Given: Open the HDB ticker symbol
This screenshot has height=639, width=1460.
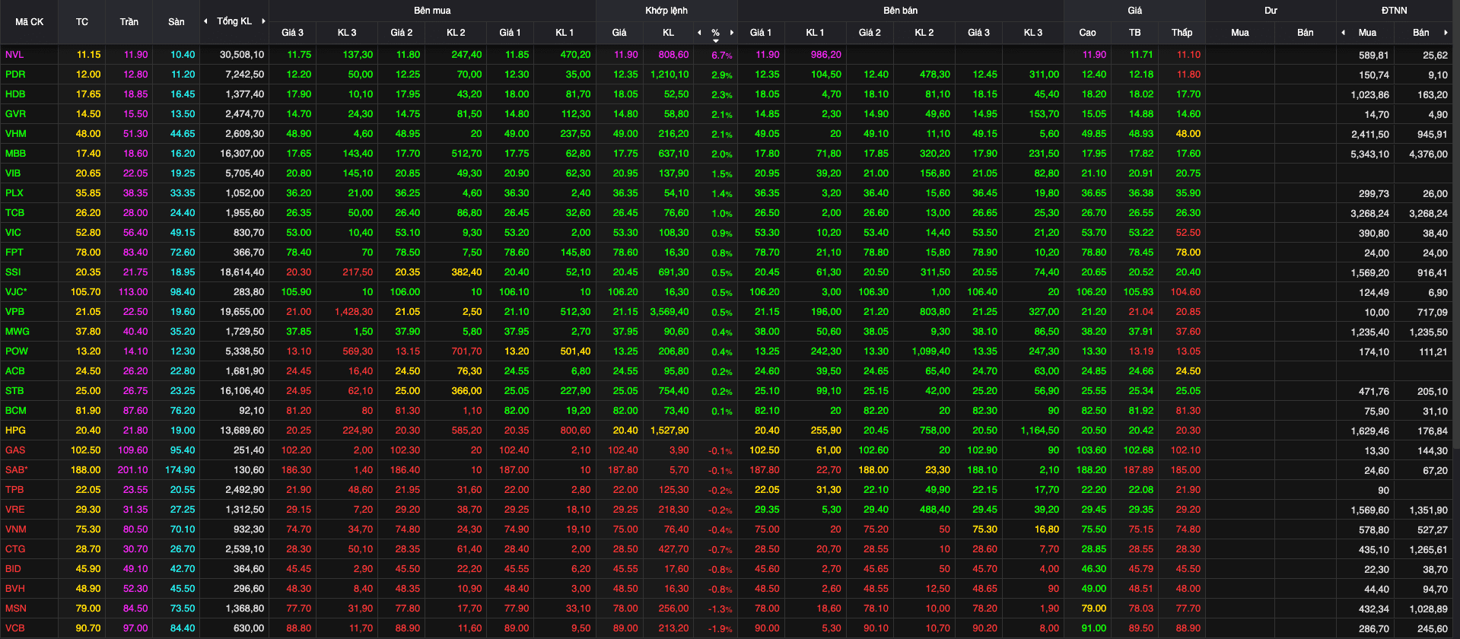Looking at the screenshot, I should pyautogui.click(x=15, y=94).
